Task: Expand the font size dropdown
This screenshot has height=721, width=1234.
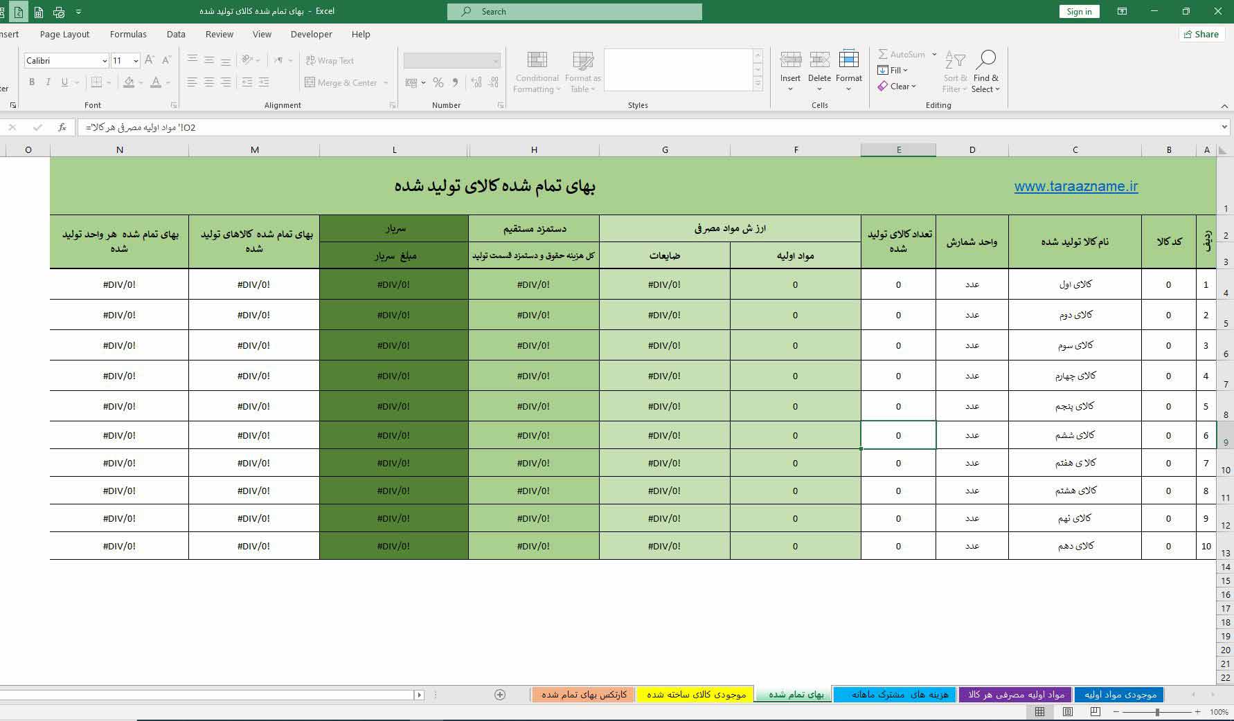Action: pyautogui.click(x=136, y=61)
